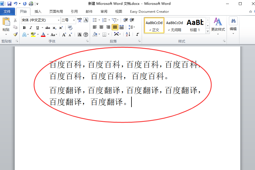Toggle Italic formatting
The height and width of the screenshot is (170, 255).
point(31,28)
